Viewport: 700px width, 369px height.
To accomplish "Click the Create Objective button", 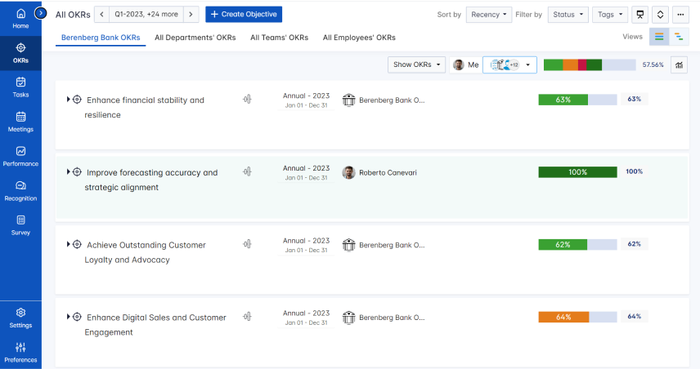I will pos(244,14).
